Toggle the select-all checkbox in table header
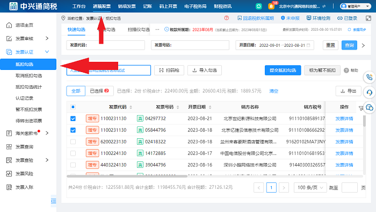376x212 pixels. coord(73,107)
